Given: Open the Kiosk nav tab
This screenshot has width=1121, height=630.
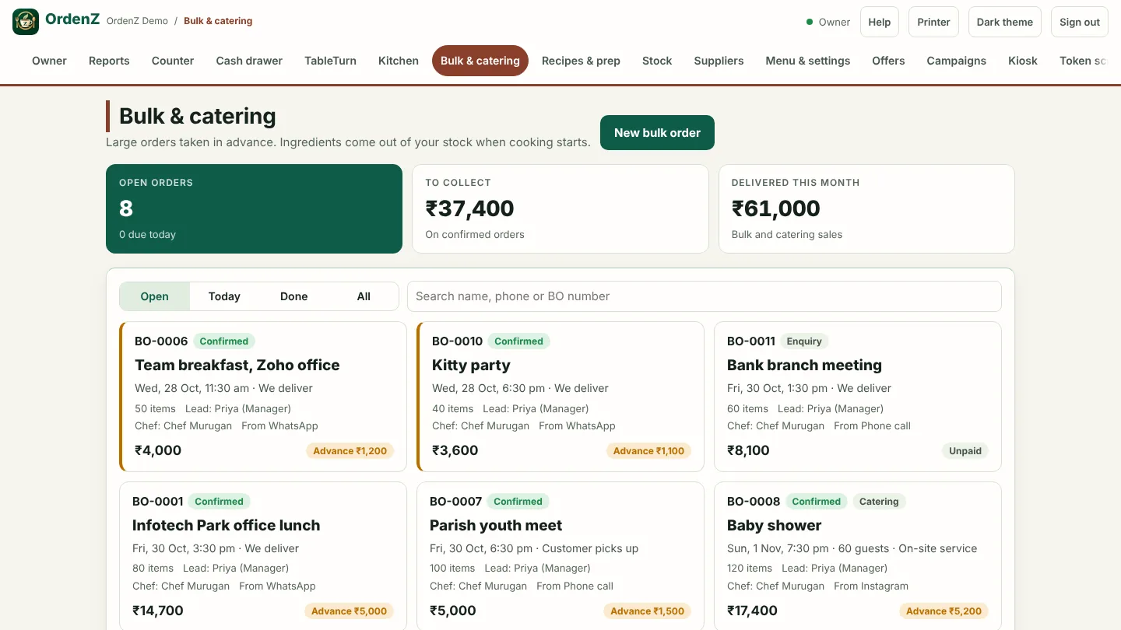Looking at the screenshot, I should [x=1023, y=61].
